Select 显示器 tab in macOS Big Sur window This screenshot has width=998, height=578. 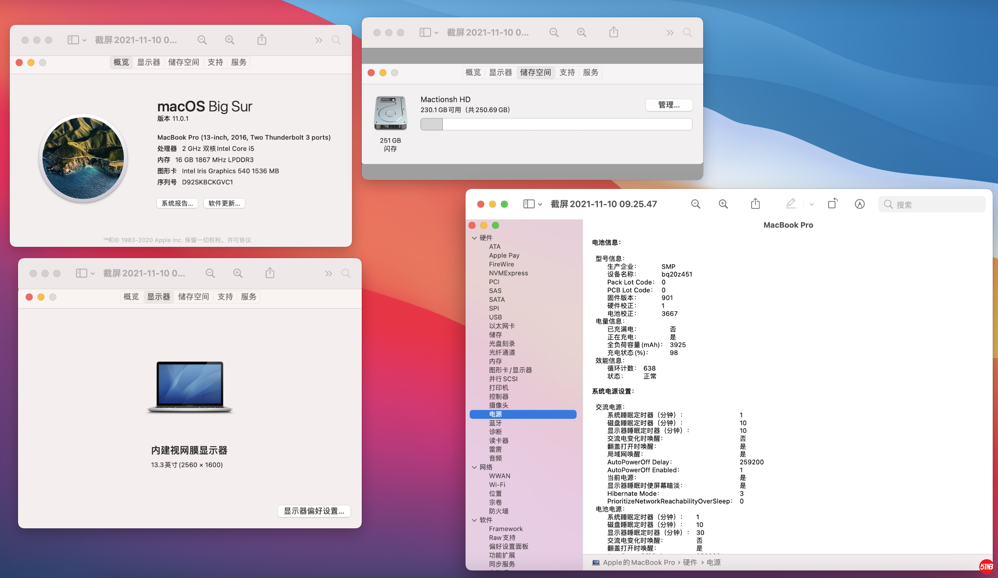[149, 62]
